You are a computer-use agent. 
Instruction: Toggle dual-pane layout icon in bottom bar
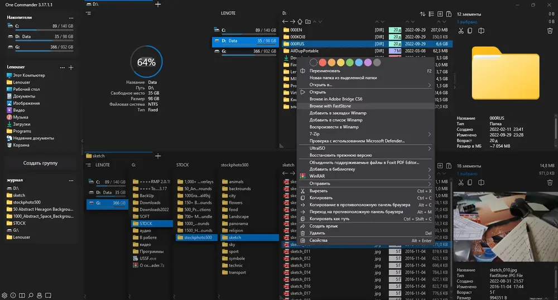[22, 296]
